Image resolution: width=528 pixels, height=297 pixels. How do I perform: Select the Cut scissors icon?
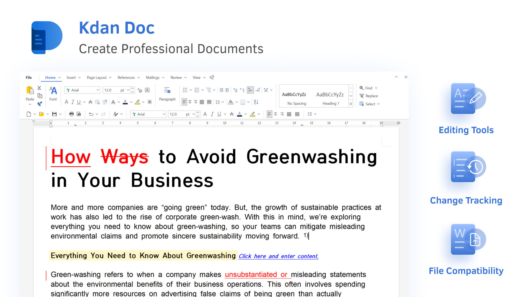click(39, 88)
